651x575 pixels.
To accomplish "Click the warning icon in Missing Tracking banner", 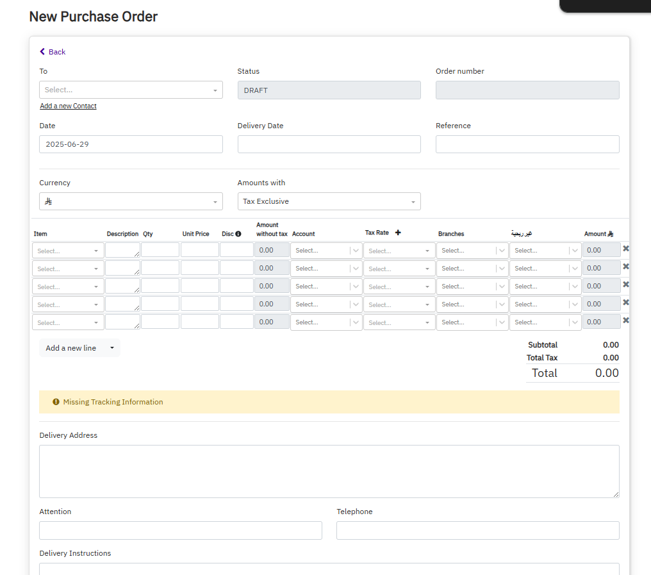I will 56,402.
